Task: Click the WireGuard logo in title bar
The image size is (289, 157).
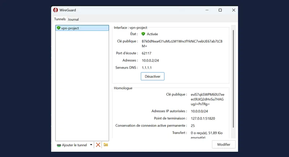Action: (x=56, y=10)
